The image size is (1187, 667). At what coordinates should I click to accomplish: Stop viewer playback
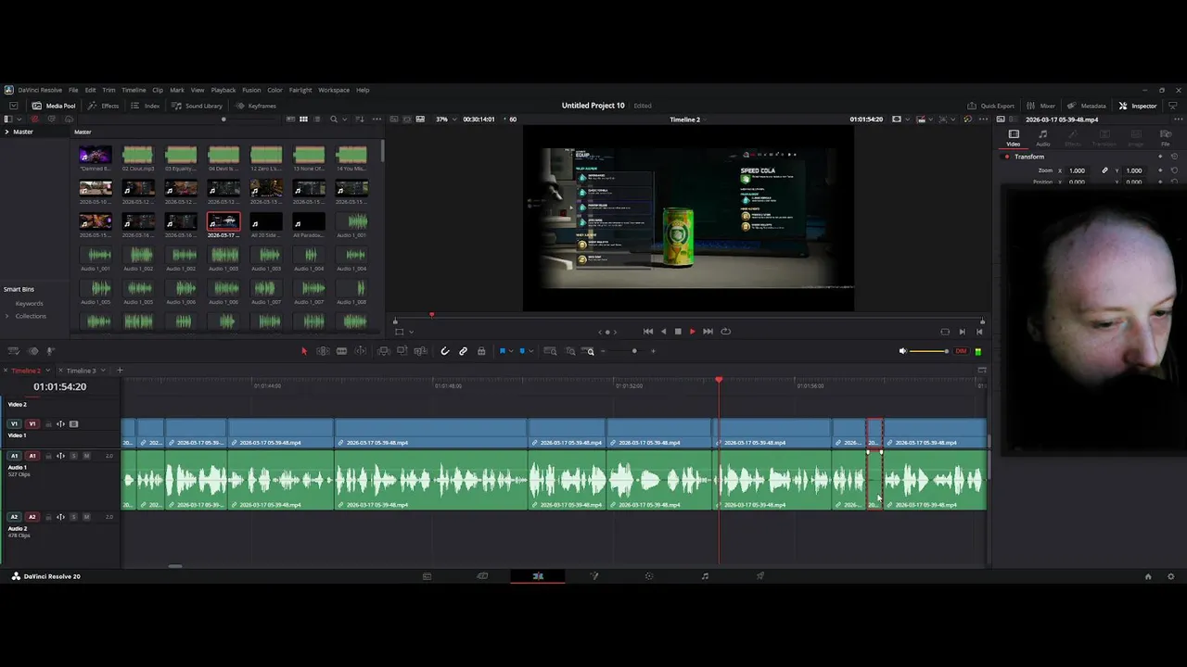point(678,332)
